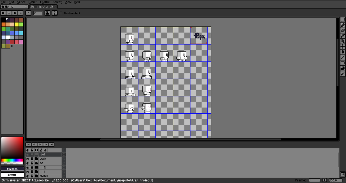Go to the next frame
The image size is (346, 183).
tap(46, 144)
